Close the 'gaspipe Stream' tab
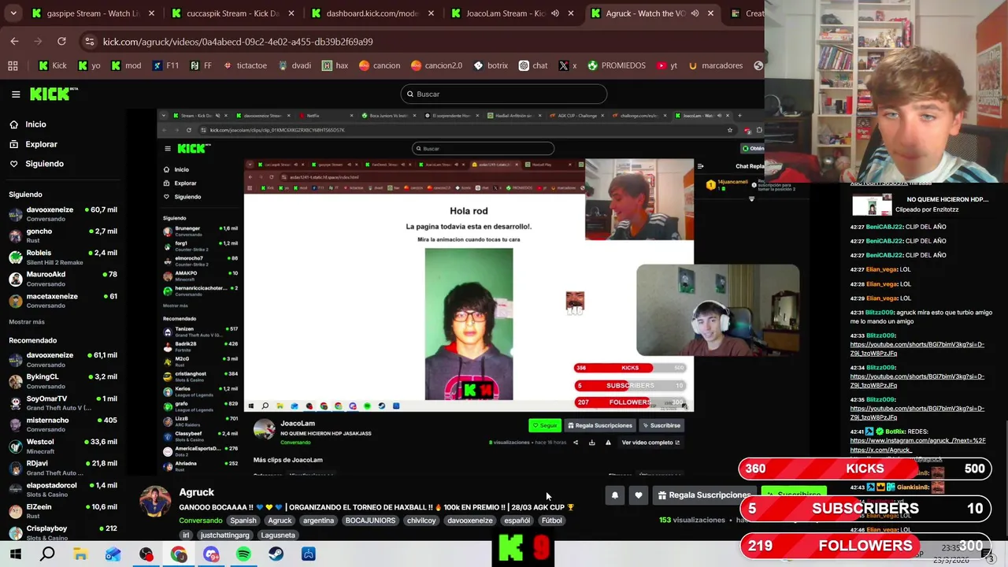Image resolution: width=1008 pixels, height=567 pixels. [x=151, y=13]
